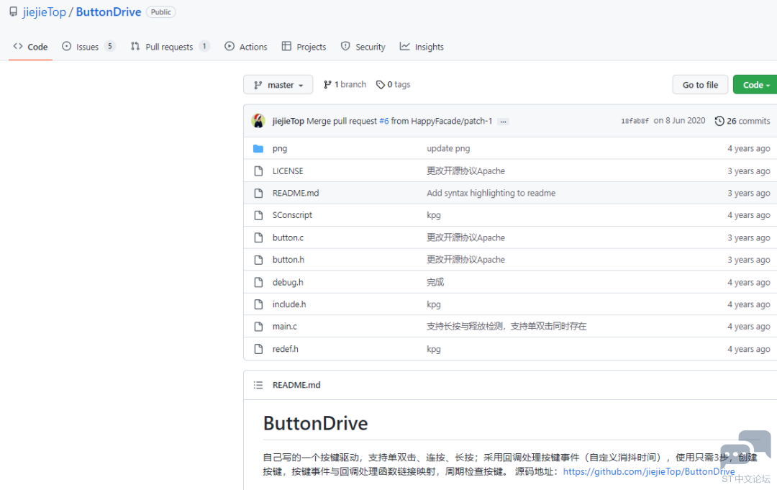This screenshot has width=777, height=490.
Task: View the Insights tab
Action: pos(422,47)
